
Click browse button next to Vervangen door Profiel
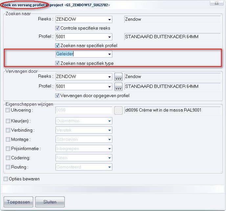click(x=118, y=87)
